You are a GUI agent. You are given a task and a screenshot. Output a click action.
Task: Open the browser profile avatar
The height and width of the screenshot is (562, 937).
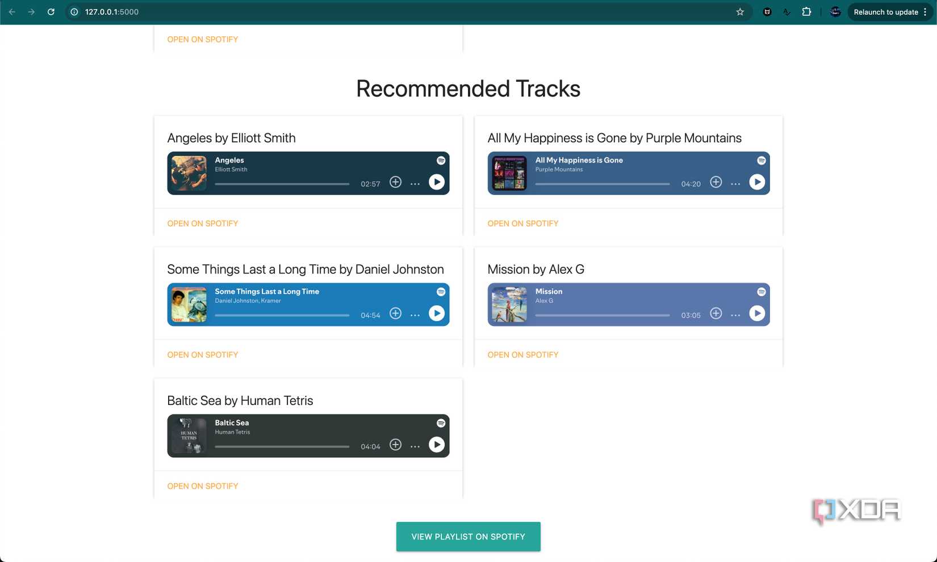[835, 12]
